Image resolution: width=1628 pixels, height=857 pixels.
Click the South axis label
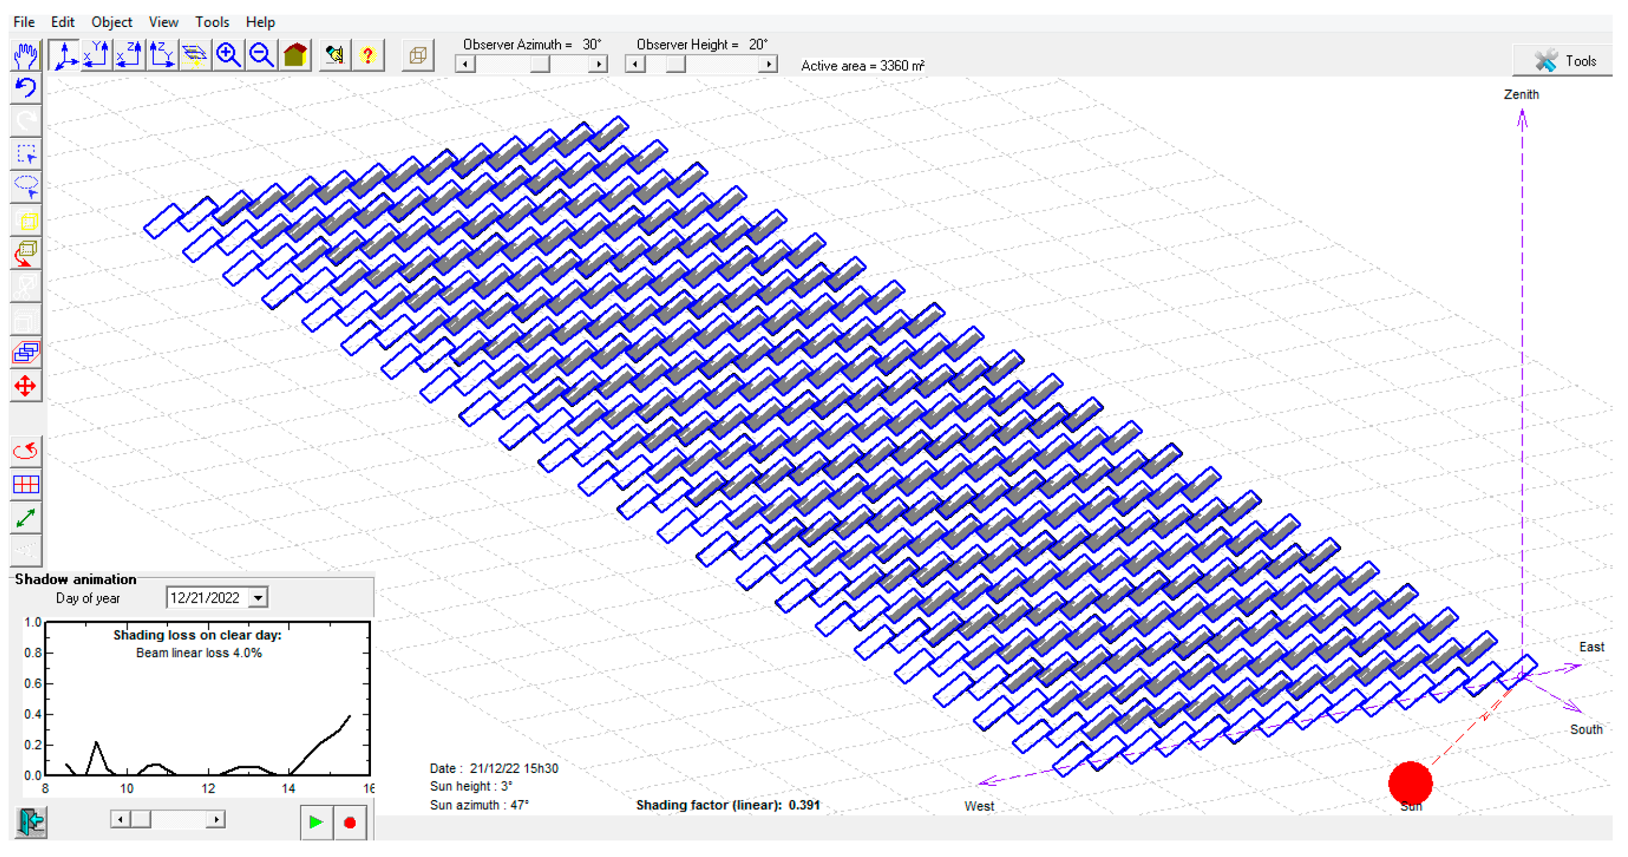pyautogui.click(x=1586, y=730)
